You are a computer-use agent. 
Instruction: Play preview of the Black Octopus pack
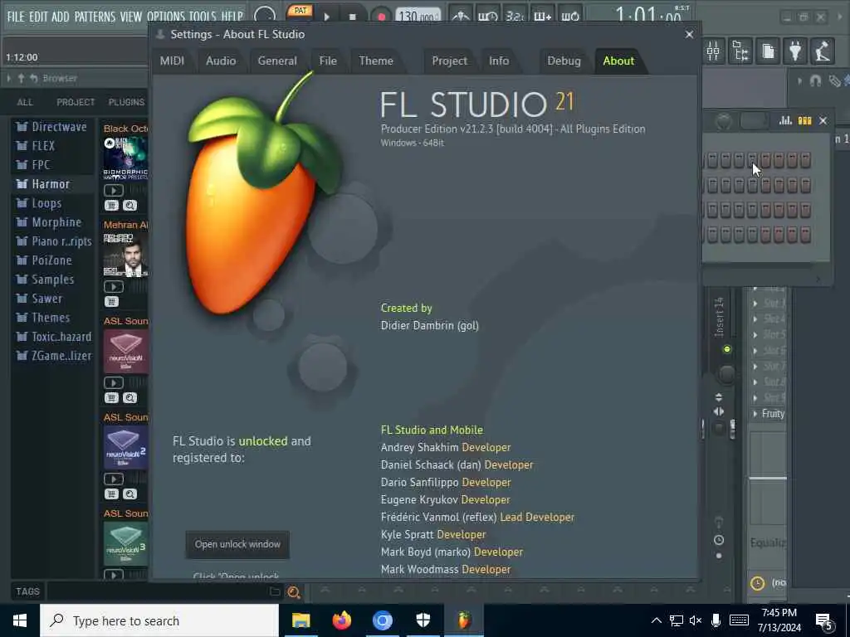pos(113,190)
